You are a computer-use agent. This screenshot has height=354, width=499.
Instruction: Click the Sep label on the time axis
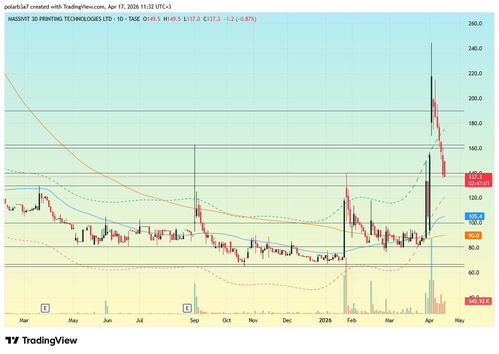point(195,320)
